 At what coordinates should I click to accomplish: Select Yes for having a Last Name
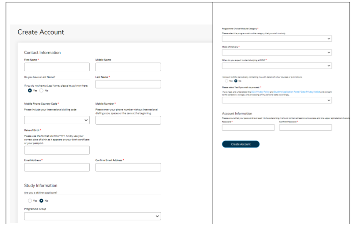(x=30, y=91)
